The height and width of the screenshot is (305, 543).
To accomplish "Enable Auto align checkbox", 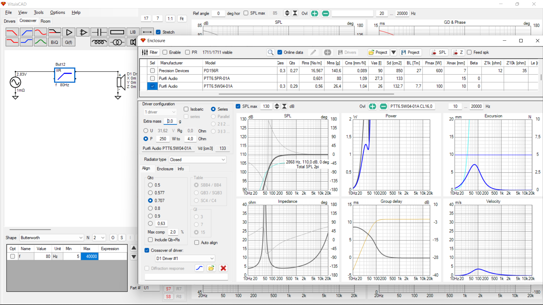I will [x=197, y=243].
